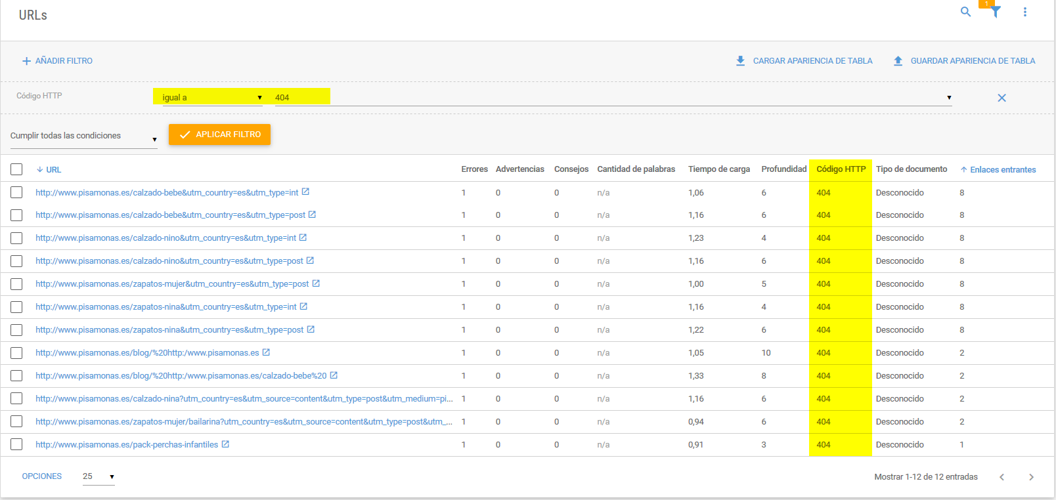Viewport: 1056px width, 500px height.
Task: Check the zapatos-nina type=int row checkbox
Action: tap(16, 307)
